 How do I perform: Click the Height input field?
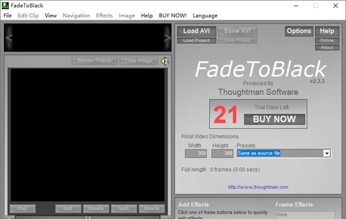(222, 153)
